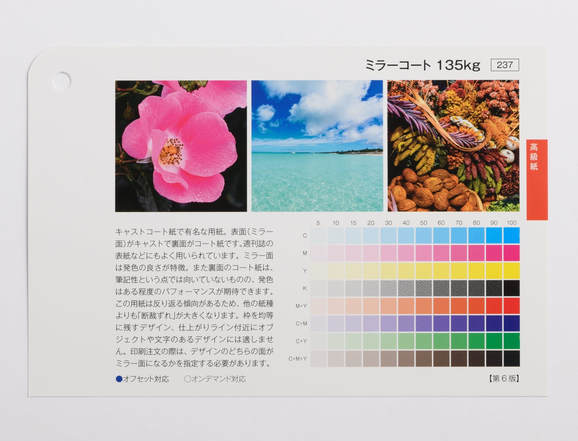
Task: Pick the 100% yellow swatch in row Y
Action: tap(511, 271)
